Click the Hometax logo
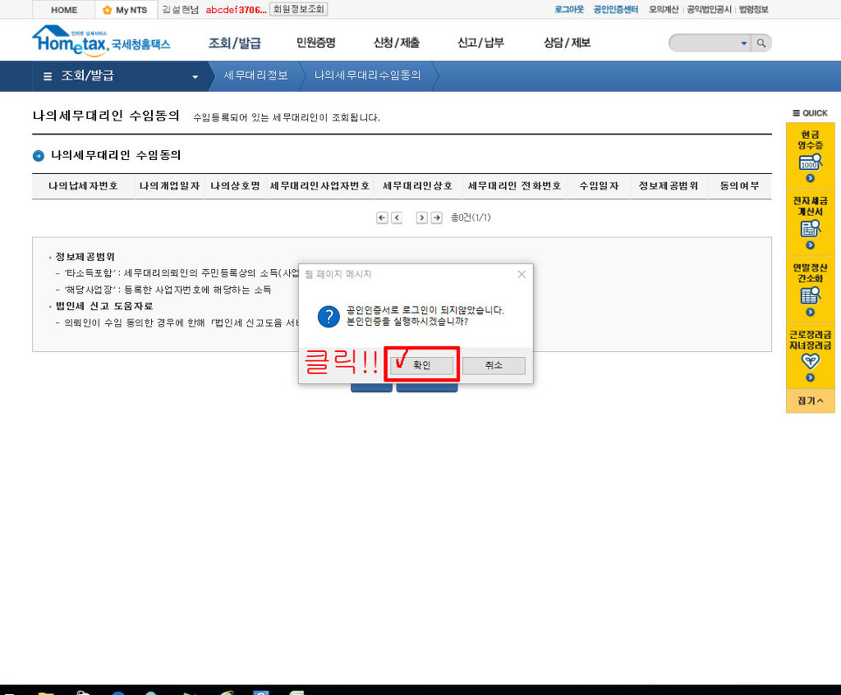Viewport: 841px width, 695px height. tap(101, 41)
